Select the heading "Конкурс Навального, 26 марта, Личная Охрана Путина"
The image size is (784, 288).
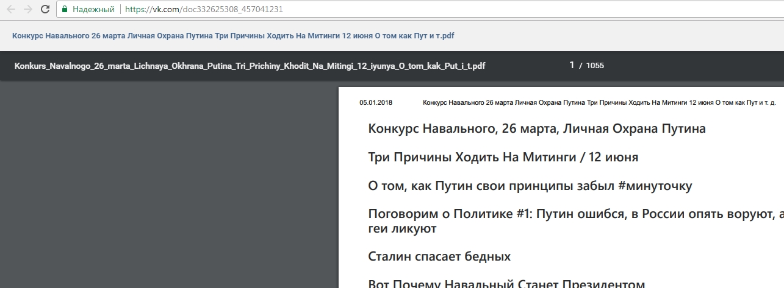point(537,129)
